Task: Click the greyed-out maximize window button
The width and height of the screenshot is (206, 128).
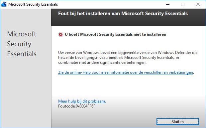Action: click(183, 4)
